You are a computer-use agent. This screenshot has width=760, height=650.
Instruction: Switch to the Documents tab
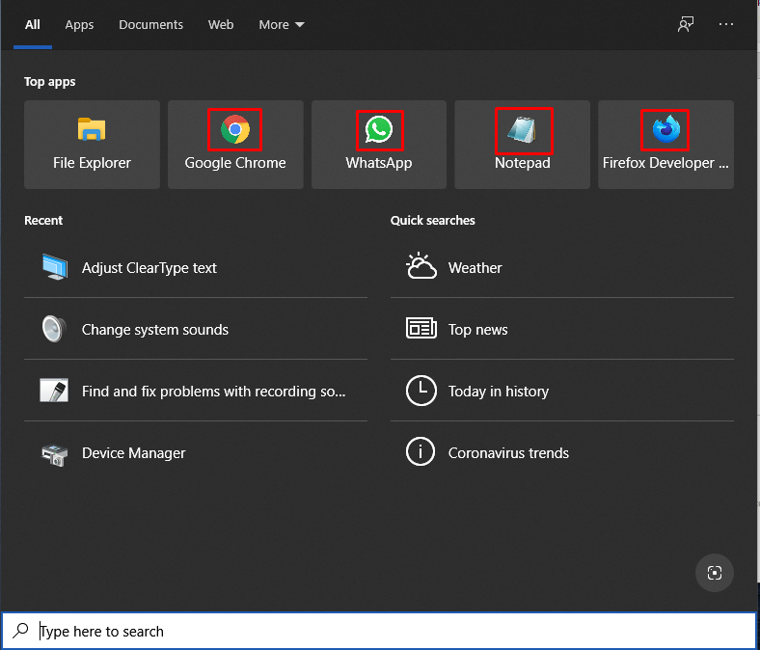pos(150,25)
